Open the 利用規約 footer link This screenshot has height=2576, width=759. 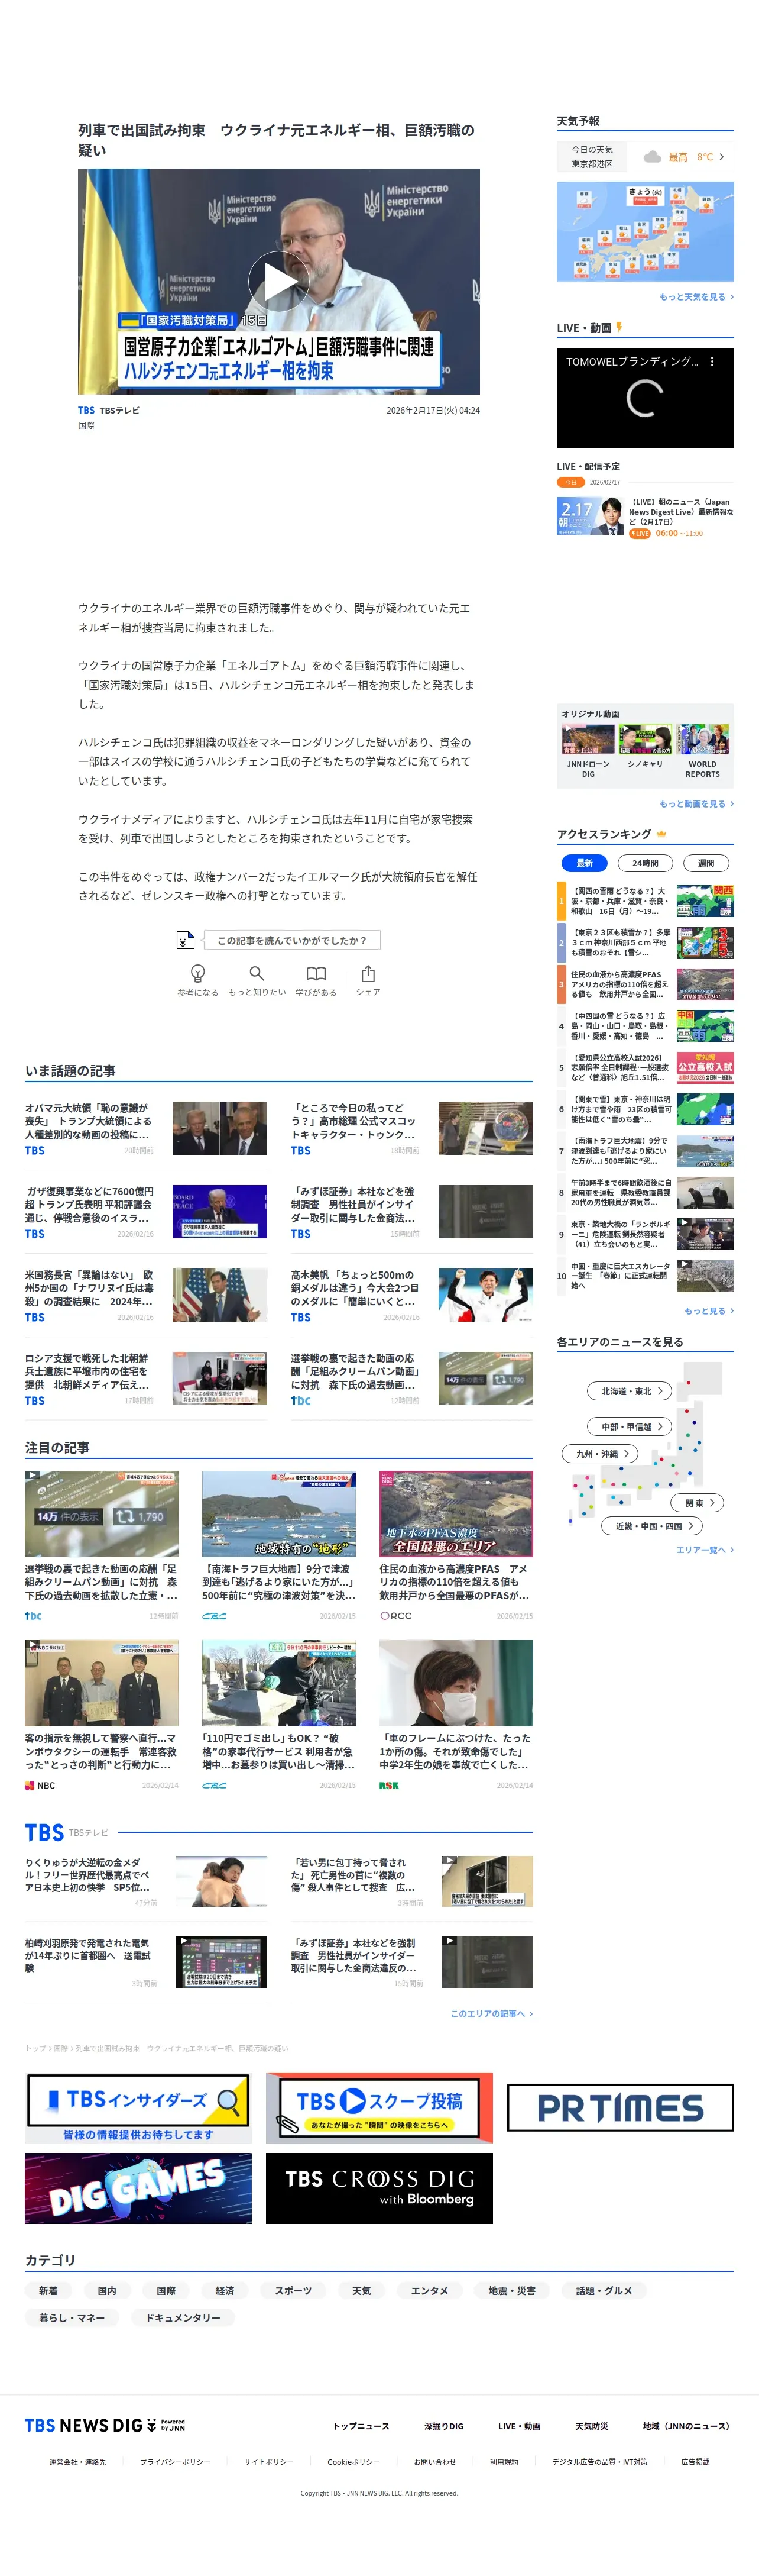coord(504,2462)
